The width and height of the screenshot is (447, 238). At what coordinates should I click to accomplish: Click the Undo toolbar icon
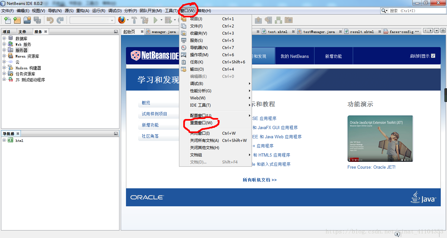coord(50,20)
